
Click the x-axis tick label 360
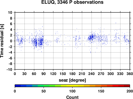[130, 74]
